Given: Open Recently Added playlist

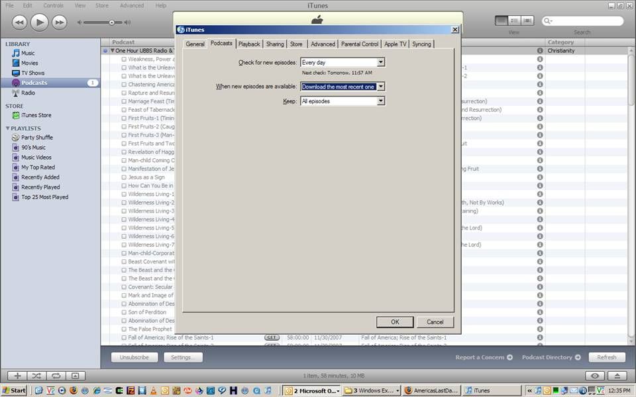Looking at the screenshot, I should click(x=40, y=177).
